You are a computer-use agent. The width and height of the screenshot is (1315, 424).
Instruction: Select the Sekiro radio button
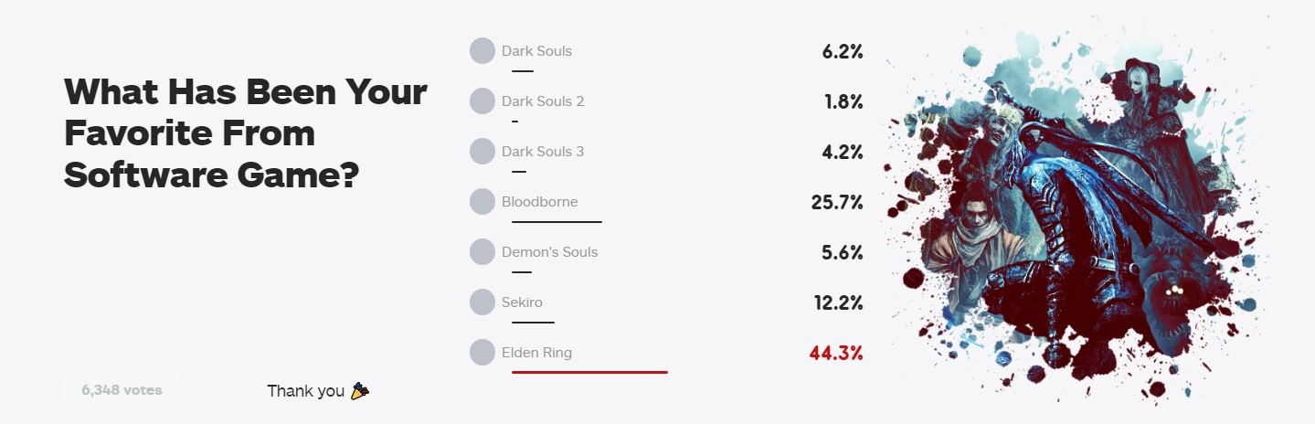(483, 302)
